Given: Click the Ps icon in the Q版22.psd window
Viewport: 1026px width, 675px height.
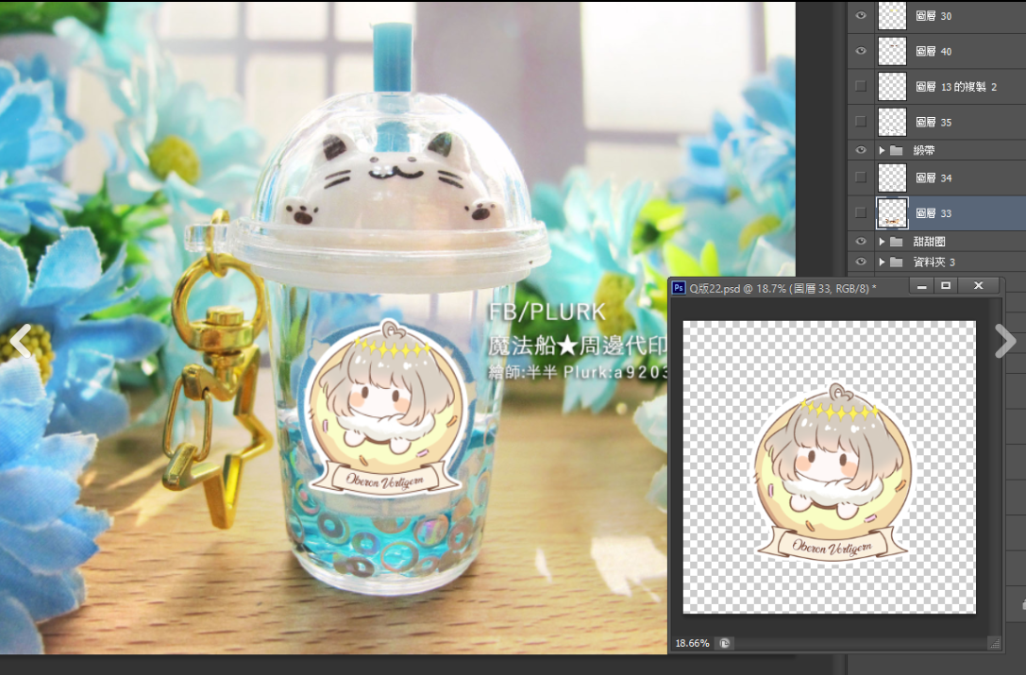Looking at the screenshot, I should [x=680, y=288].
